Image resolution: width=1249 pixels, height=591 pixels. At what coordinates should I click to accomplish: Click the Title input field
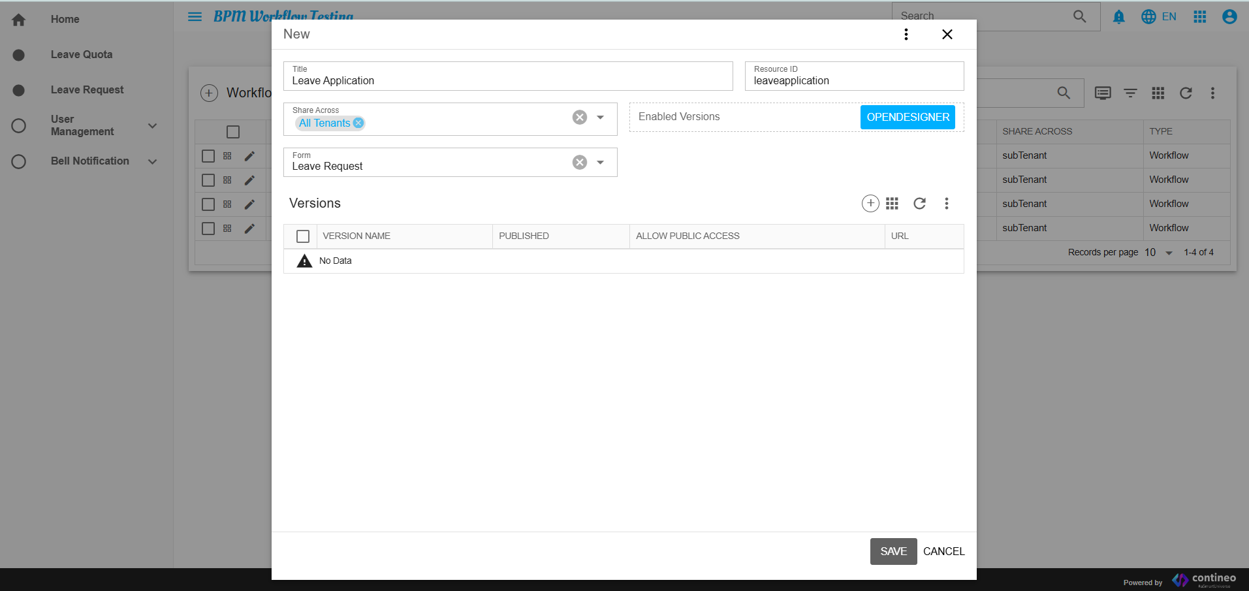point(508,76)
